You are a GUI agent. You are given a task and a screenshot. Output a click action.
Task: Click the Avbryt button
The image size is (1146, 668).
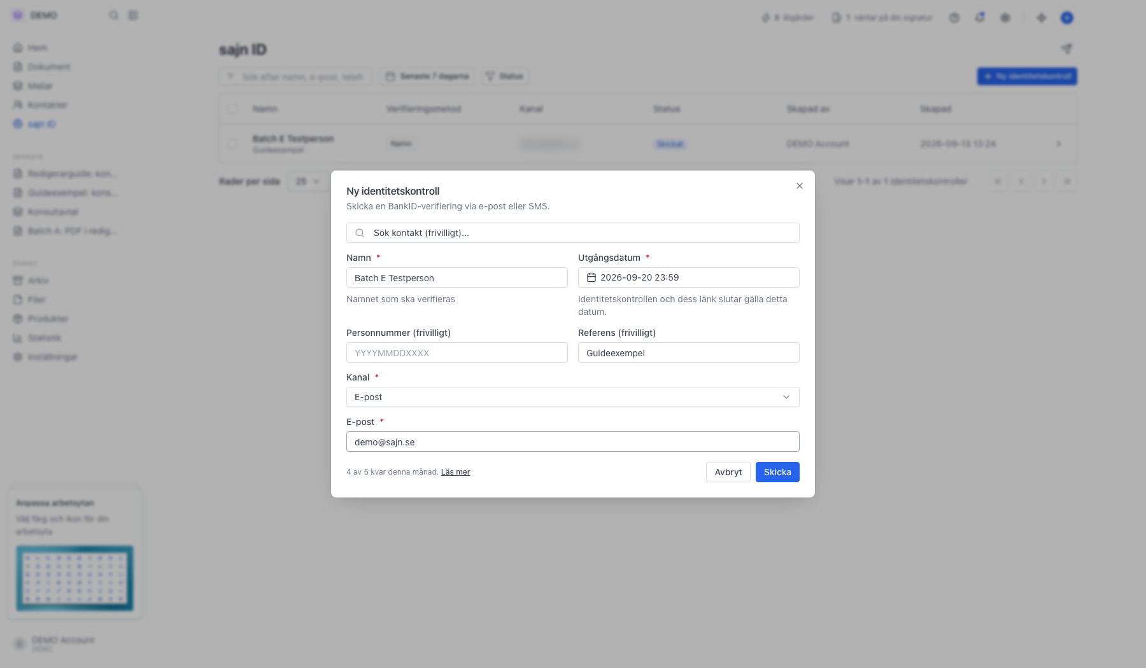pos(728,472)
